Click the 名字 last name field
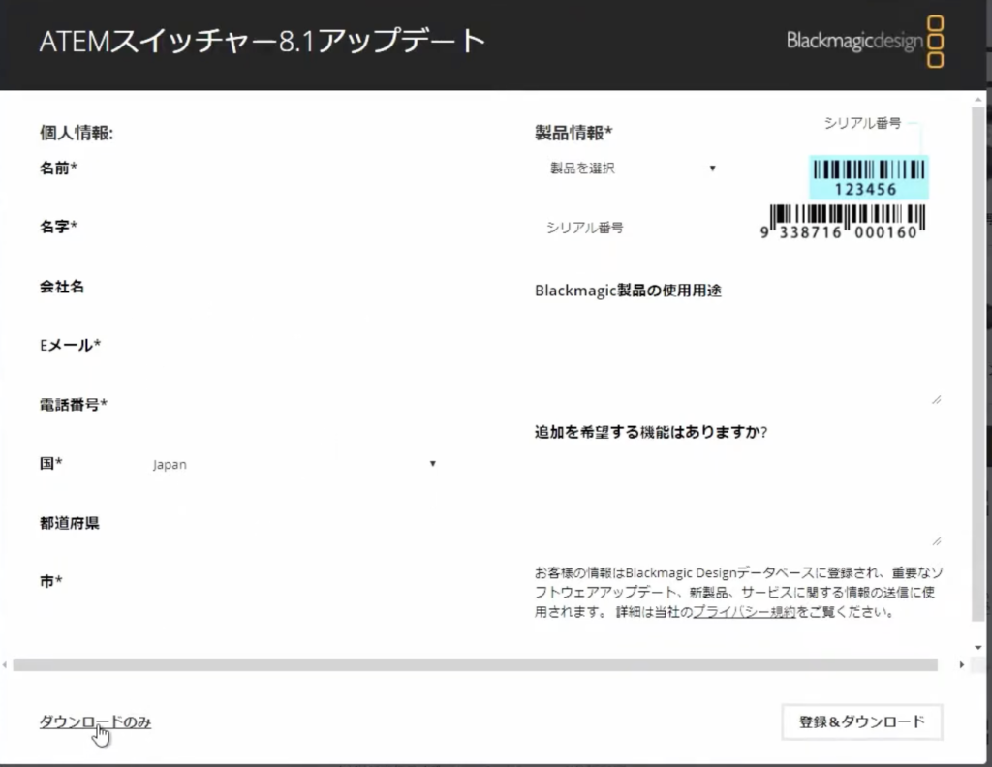The image size is (992, 767). tap(291, 227)
